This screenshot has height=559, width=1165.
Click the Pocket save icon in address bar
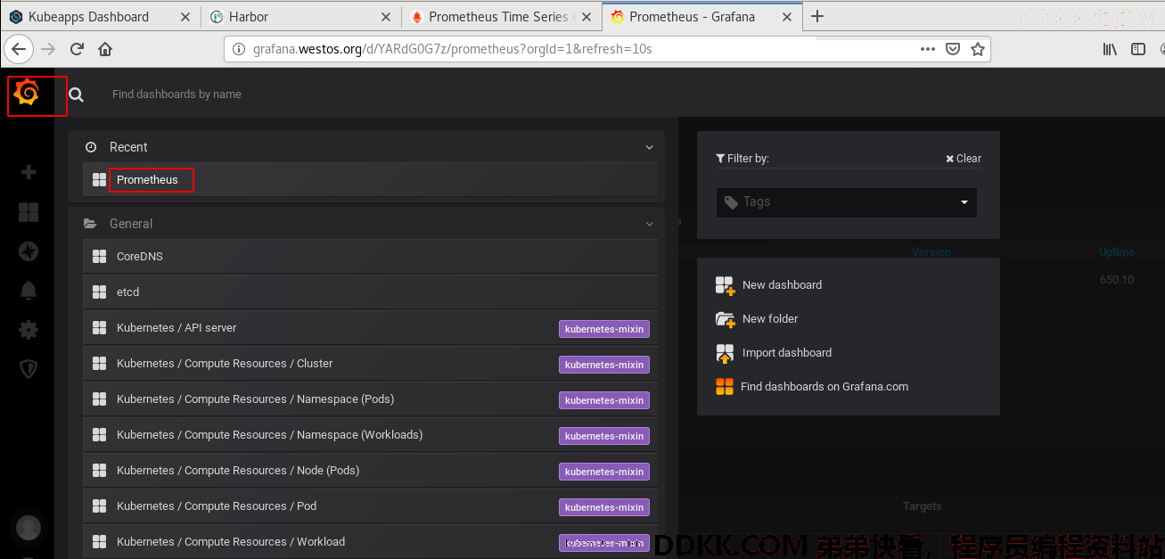[x=953, y=49]
